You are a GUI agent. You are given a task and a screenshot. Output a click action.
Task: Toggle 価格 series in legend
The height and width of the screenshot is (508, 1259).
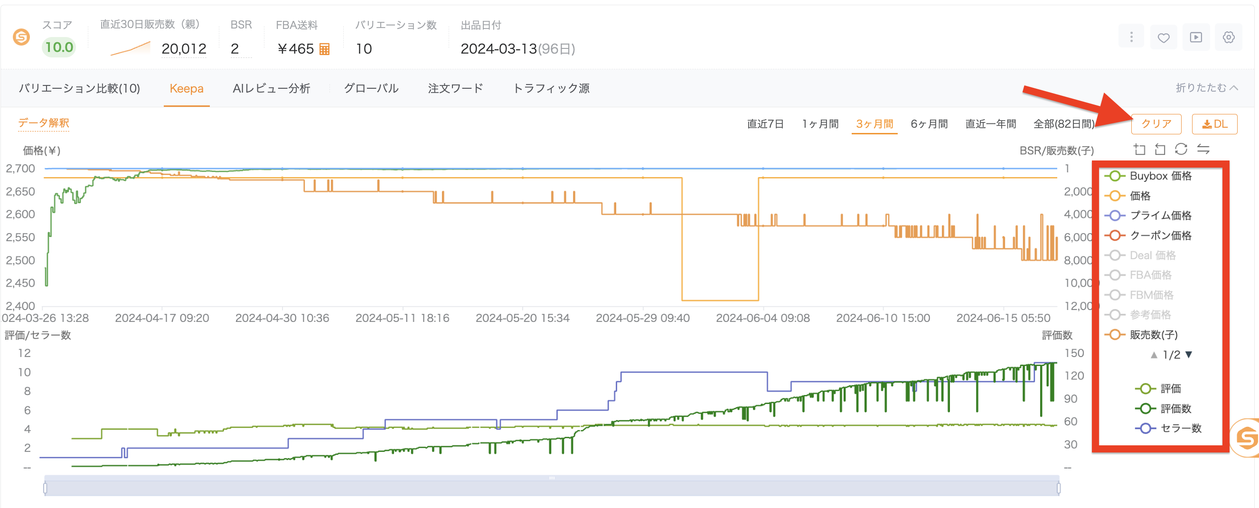pos(1127,196)
